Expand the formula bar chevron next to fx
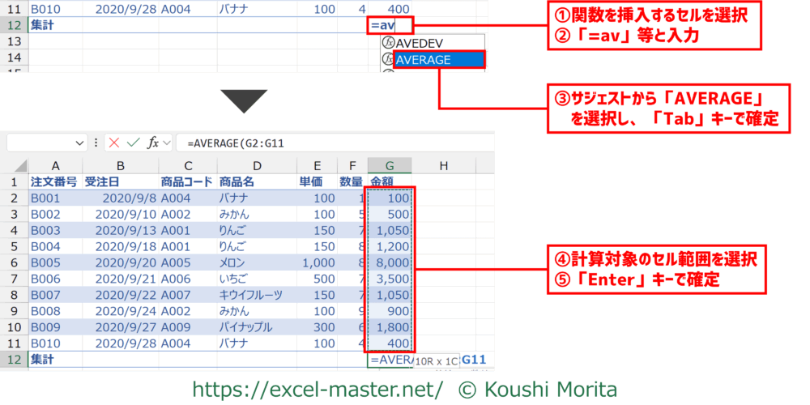Image resolution: width=810 pixels, height=405 pixels. coord(167,143)
